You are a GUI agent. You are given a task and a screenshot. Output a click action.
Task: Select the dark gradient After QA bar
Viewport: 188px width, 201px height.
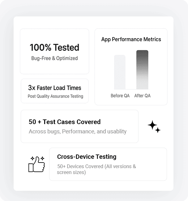pyautogui.click(x=142, y=70)
